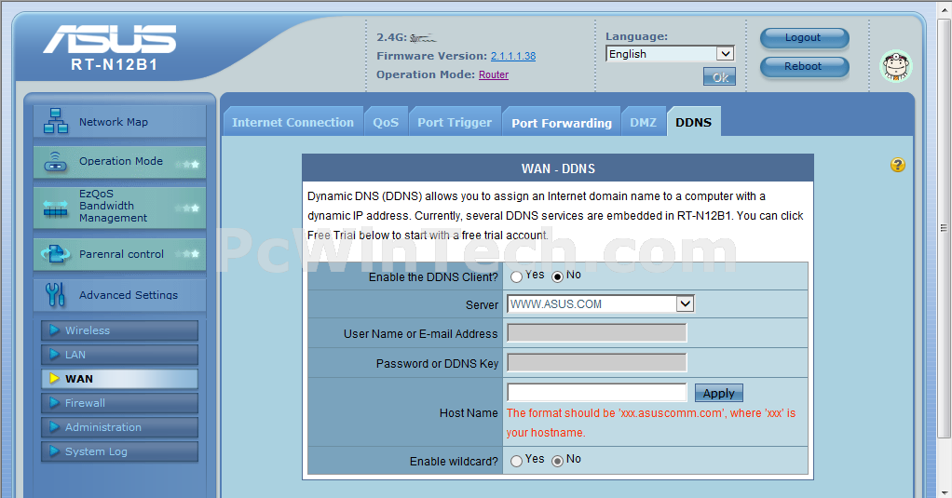952x498 pixels.
Task: Open the Operation Mode menu item
Action: [x=119, y=162]
